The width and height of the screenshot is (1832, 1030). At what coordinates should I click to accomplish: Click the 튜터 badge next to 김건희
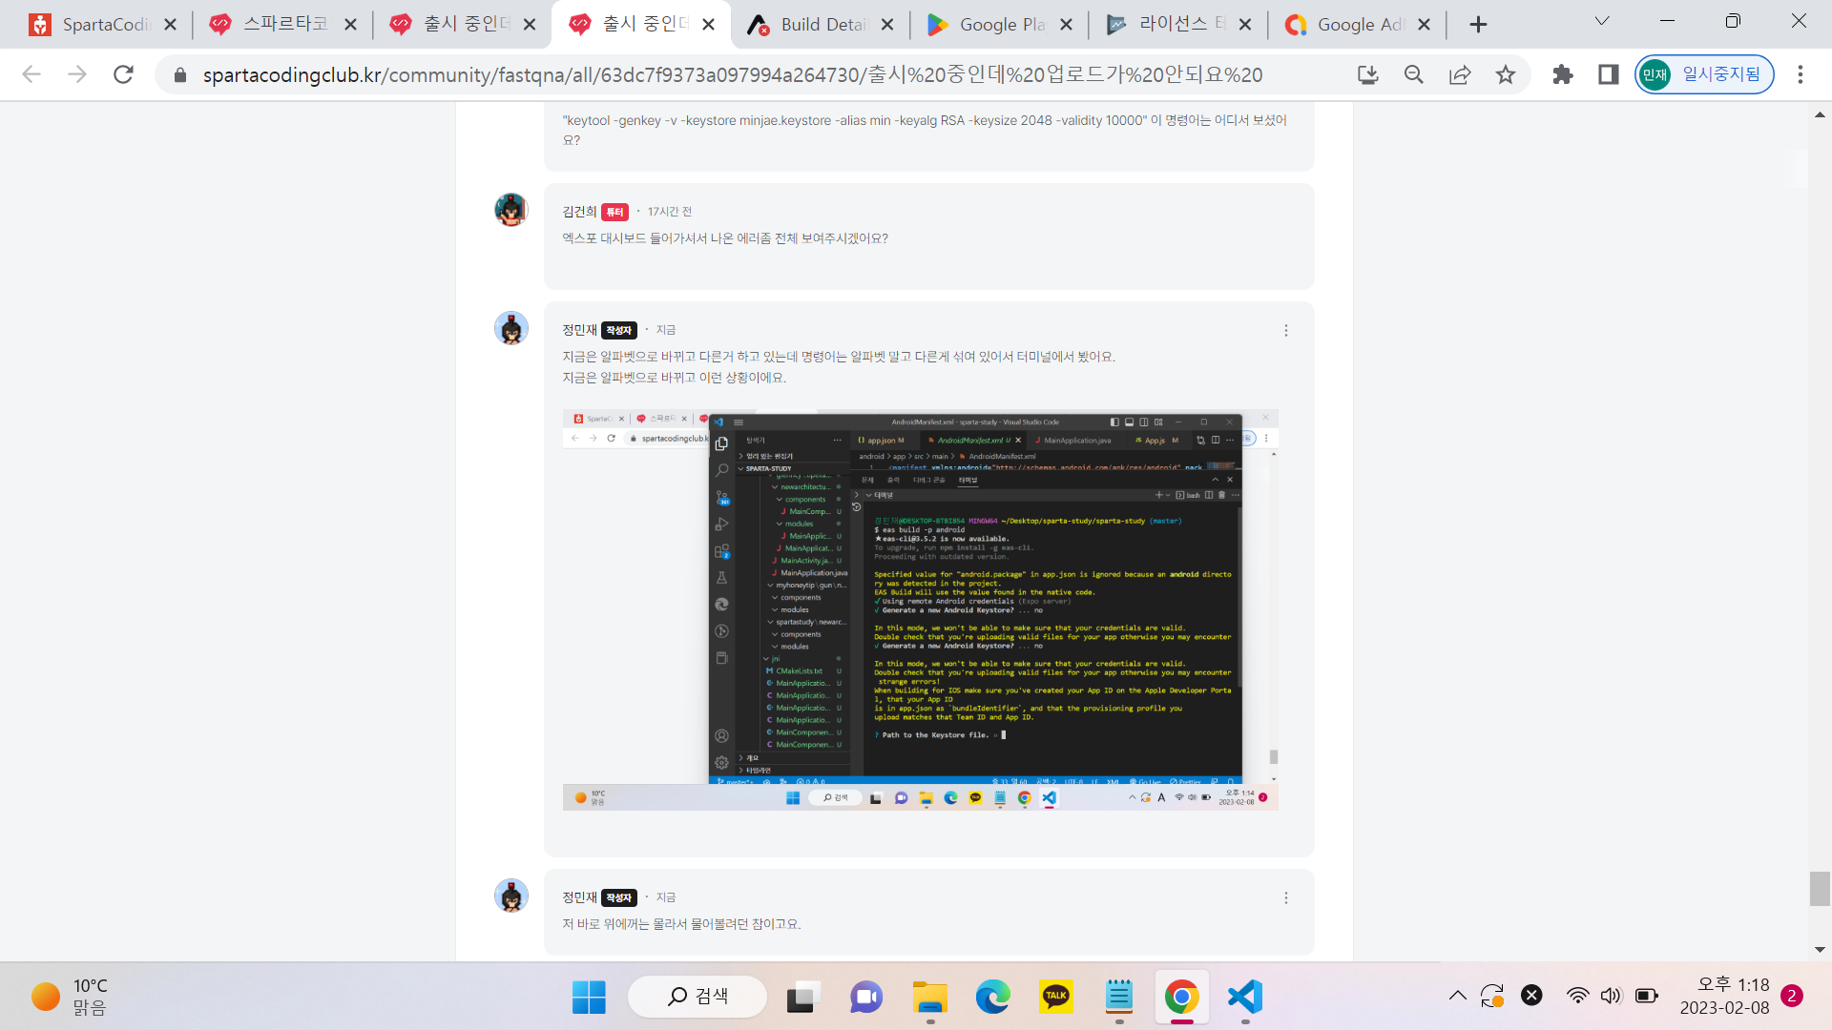[614, 212]
